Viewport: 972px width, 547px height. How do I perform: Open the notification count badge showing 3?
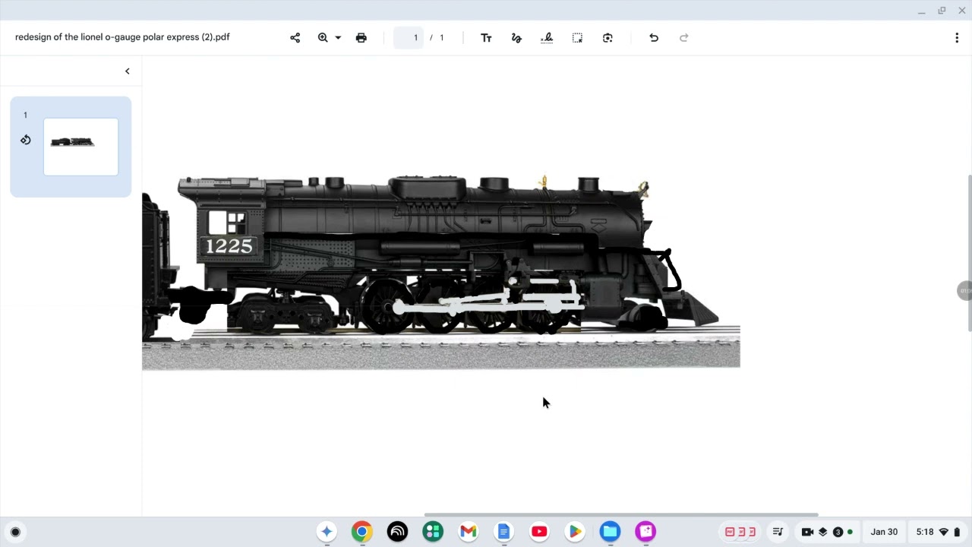pos(838,532)
